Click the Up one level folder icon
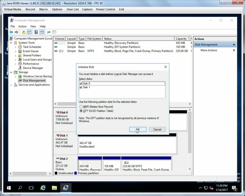The image size is (245, 196). (x=24, y=32)
